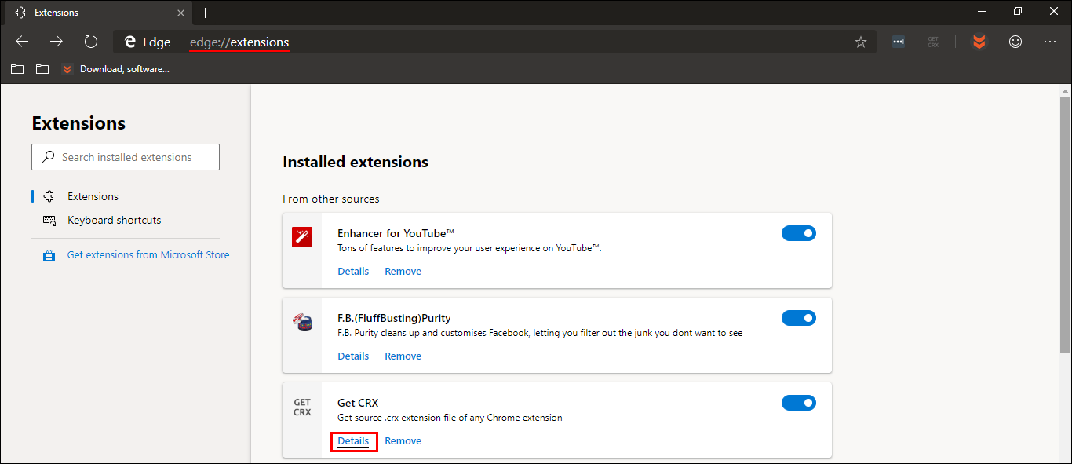Click the Get CRX extension name
1072x464 pixels.
coord(358,403)
